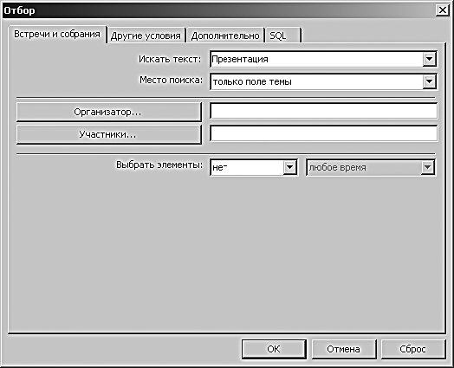Click into the Искать текст field containing Презентация
This screenshot has width=454, height=368.
pyautogui.click(x=316, y=59)
